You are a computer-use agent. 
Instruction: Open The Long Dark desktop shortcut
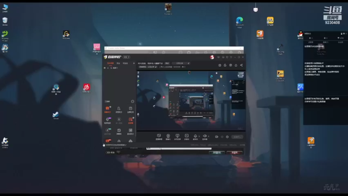(280, 49)
